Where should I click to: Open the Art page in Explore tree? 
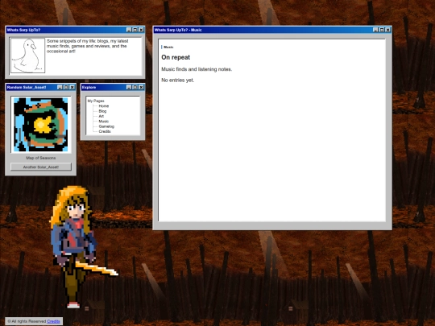[101, 116]
